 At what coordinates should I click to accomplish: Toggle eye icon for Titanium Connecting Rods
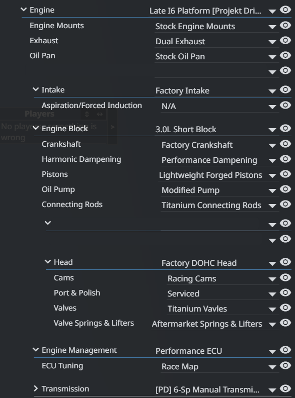[x=285, y=204]
